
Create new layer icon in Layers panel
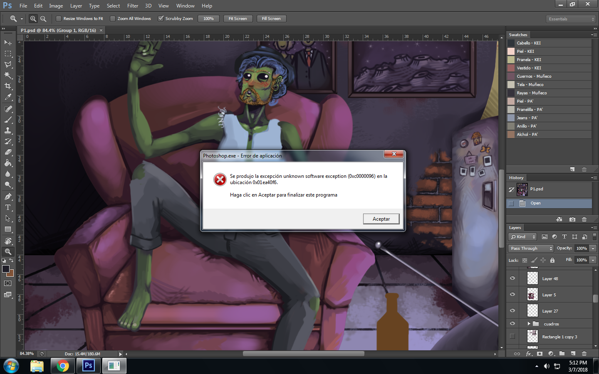[x=573, y=354]
